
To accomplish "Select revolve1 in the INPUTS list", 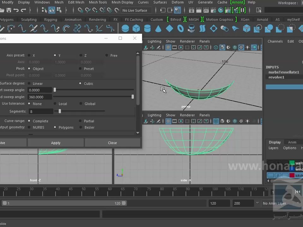I will (x=276, y=77).
